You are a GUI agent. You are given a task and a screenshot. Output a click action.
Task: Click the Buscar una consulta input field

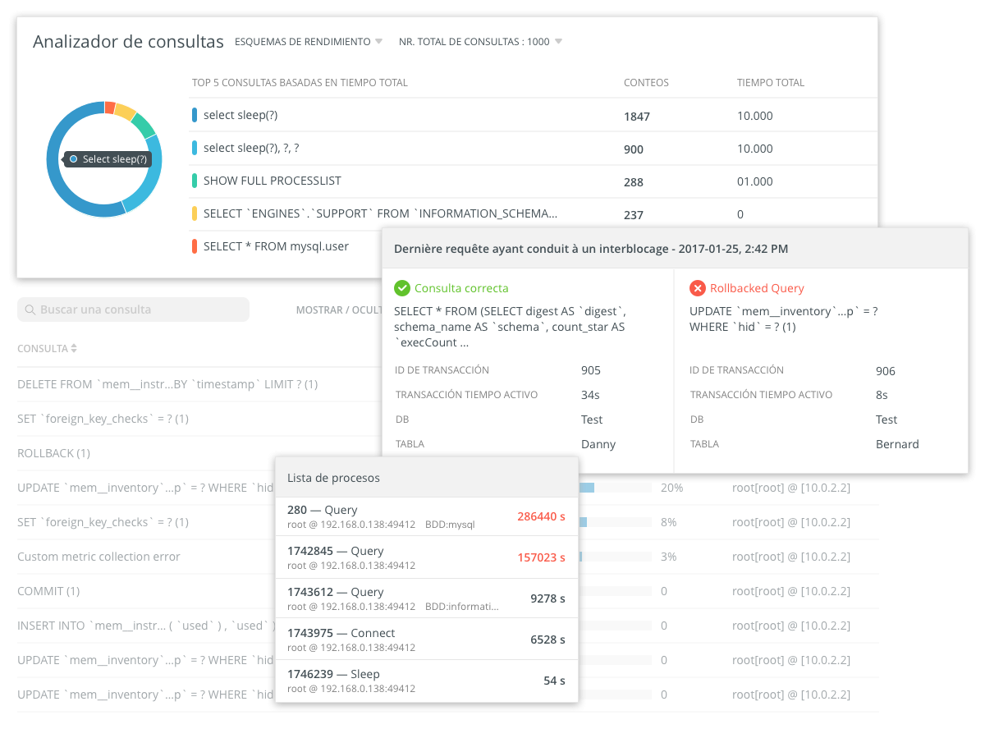pos(131,309)
